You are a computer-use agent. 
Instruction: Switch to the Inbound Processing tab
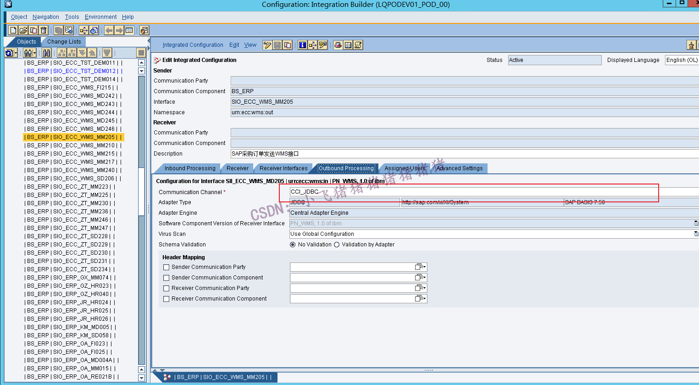click(x=190, y=168)
